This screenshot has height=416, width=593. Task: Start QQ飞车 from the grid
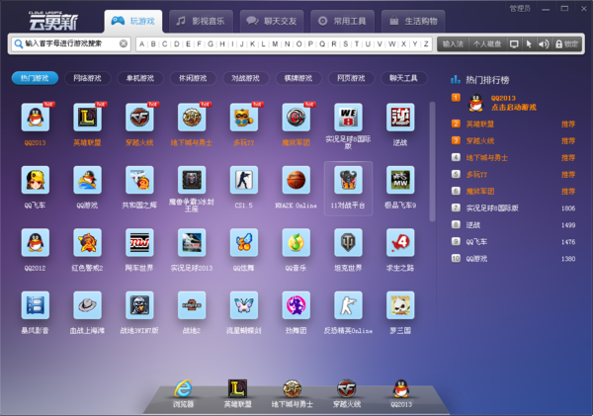(36, 180)
